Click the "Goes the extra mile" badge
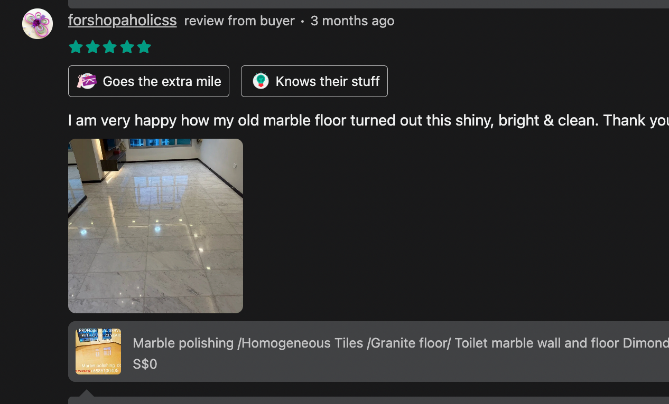This screenshot has height=404, width=669. [x=148, y=81]
